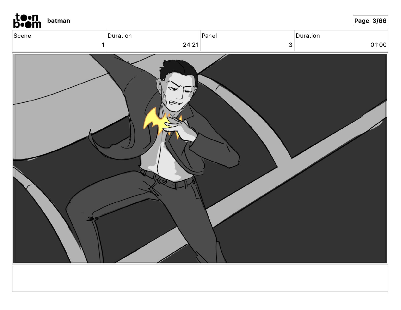Click the 'Scene' header label
This screenshot has height=310, width=401.
[x=22, y=36]
